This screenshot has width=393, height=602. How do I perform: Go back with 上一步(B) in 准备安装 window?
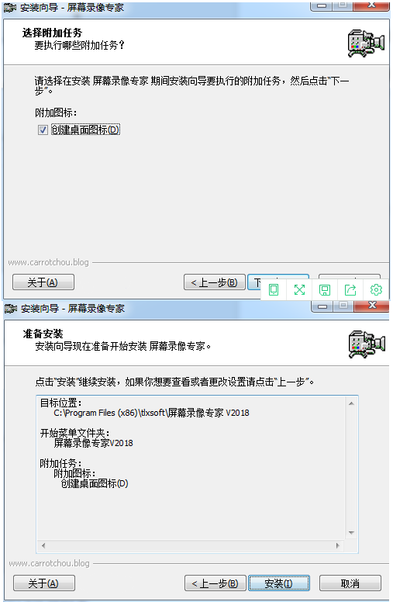pos(215,583)
